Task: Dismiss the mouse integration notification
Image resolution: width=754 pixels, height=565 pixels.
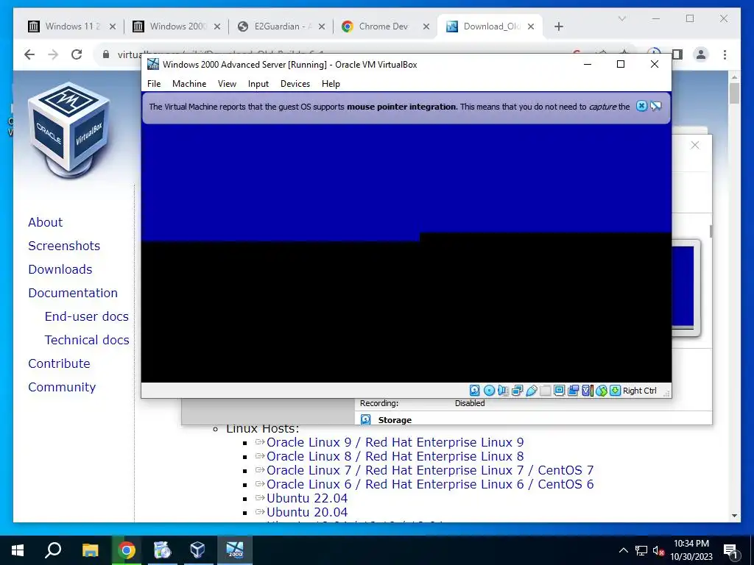Action: (x=641, y=106)
